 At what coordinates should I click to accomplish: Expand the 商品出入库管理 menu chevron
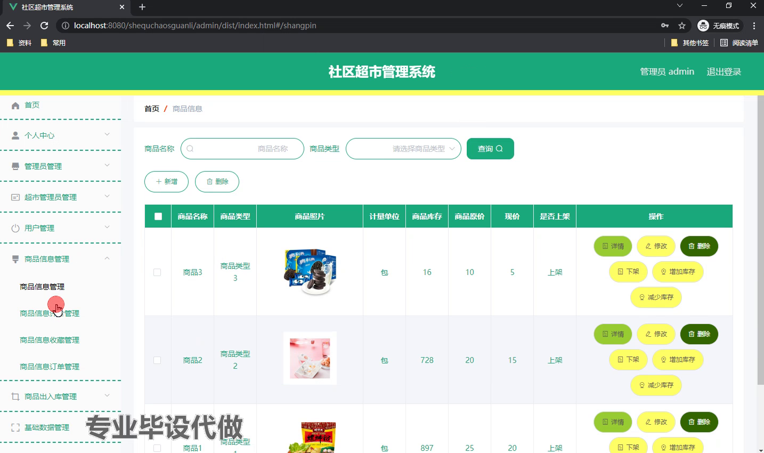point(107,395)
